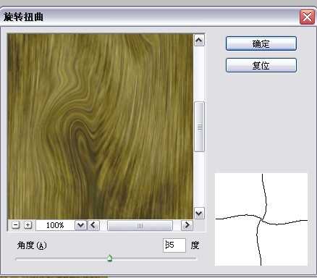This screenshot has height=278, width=317.
Task: Zoom in the preview with plus icon
Action: [28, 225]
